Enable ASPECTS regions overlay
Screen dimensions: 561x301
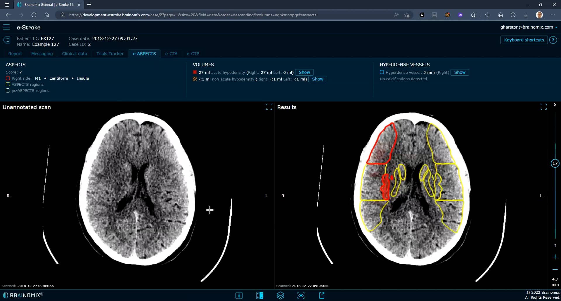coord(8,84)
